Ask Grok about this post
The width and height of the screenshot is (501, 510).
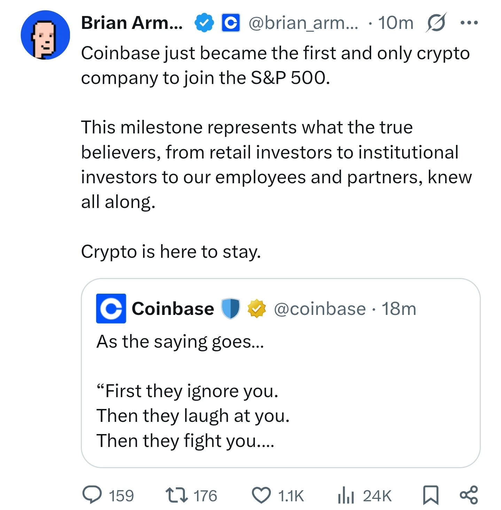[x=436, y=23]
